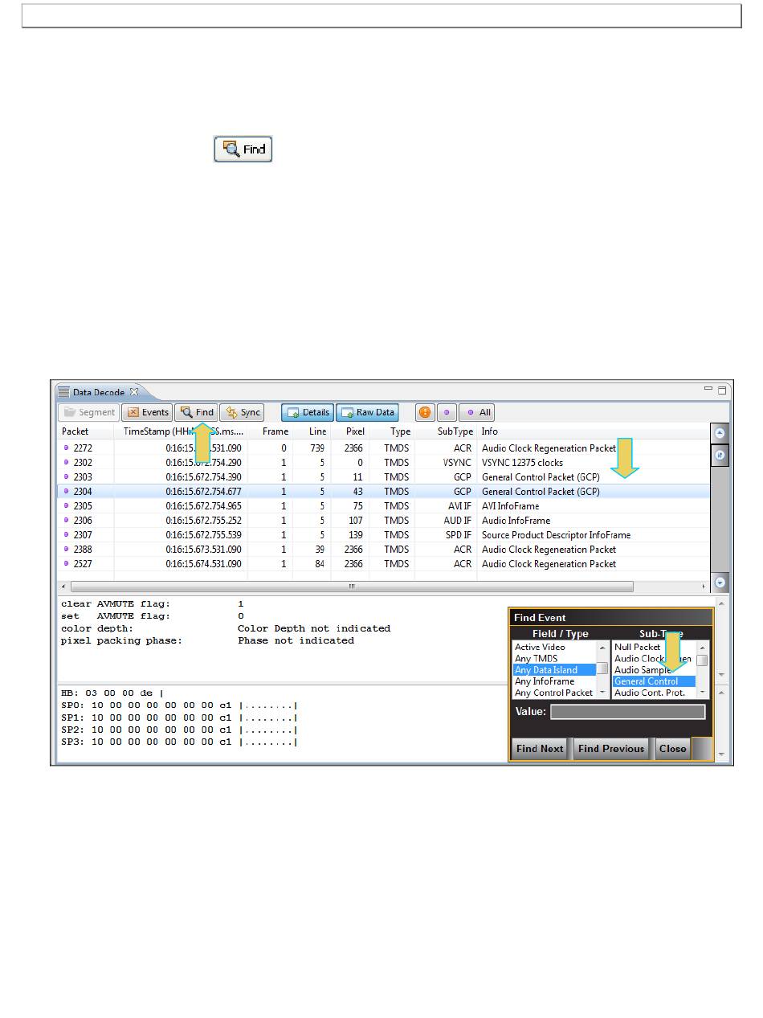763x1018 pixels.
Task: Jump to bottom with round down-arrow button
Action: [720, 582]
